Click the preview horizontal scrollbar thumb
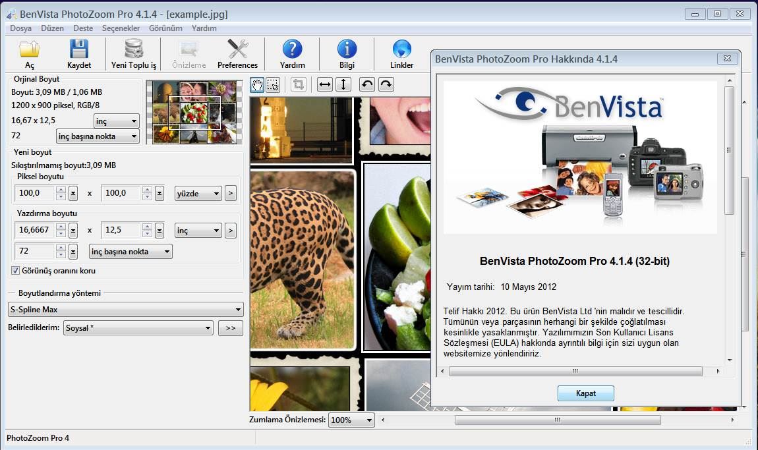Viewport: 758px width, 450px height. 558,420
